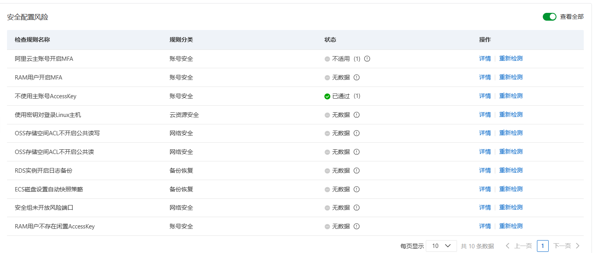
Task: Open 详情 for OSS存储空间ACL不开启公共读
Action: click(485, 152)
